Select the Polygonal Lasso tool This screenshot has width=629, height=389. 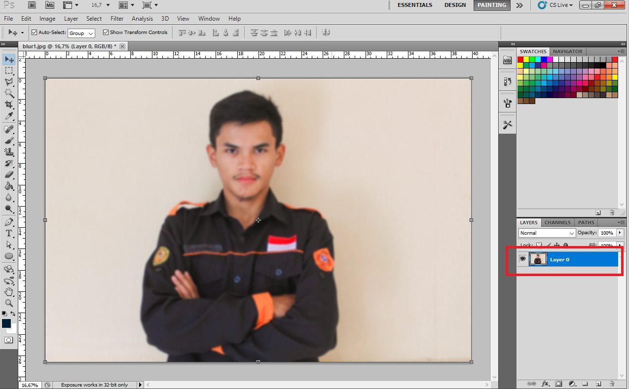coord(9,82)
